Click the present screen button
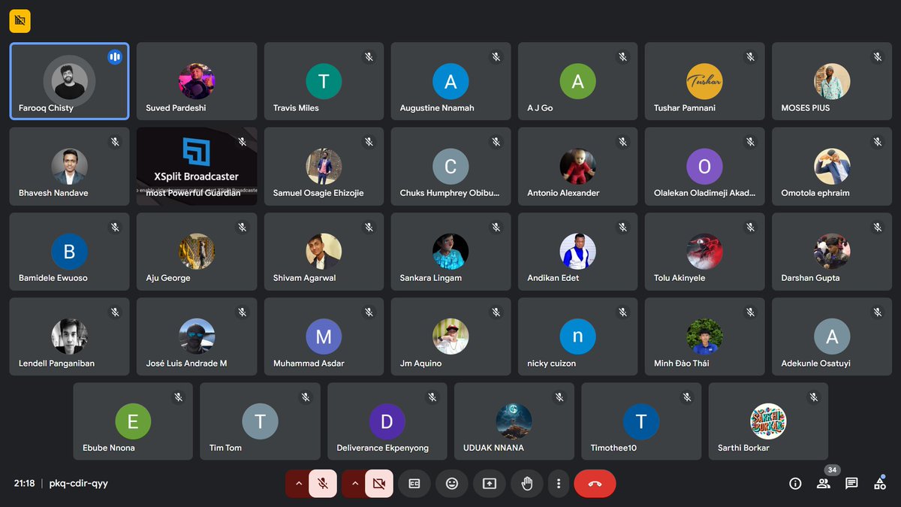 pos(490,484)
